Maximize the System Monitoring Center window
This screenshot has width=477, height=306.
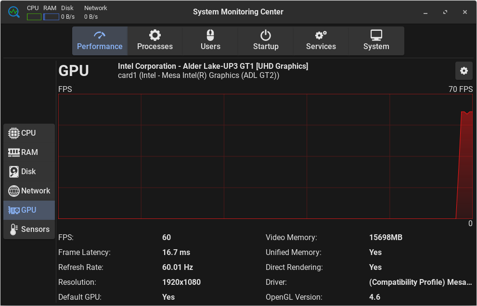click(x=445, y=12)
